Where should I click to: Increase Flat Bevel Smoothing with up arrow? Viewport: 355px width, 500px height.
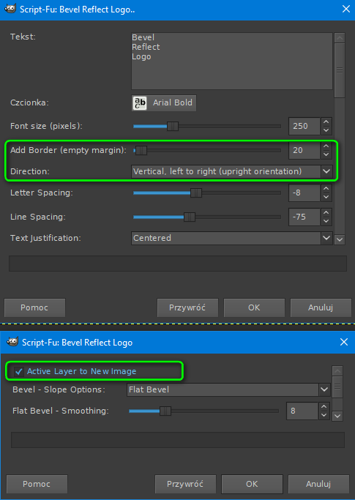click(x=324, y=407)
